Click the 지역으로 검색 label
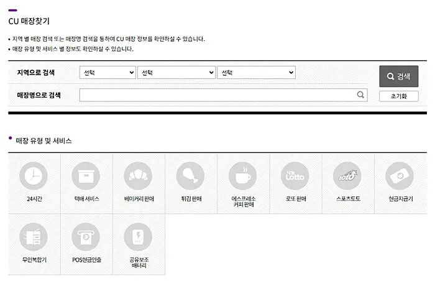The height and width of the screenshot is (281, 435). [36, 73]
